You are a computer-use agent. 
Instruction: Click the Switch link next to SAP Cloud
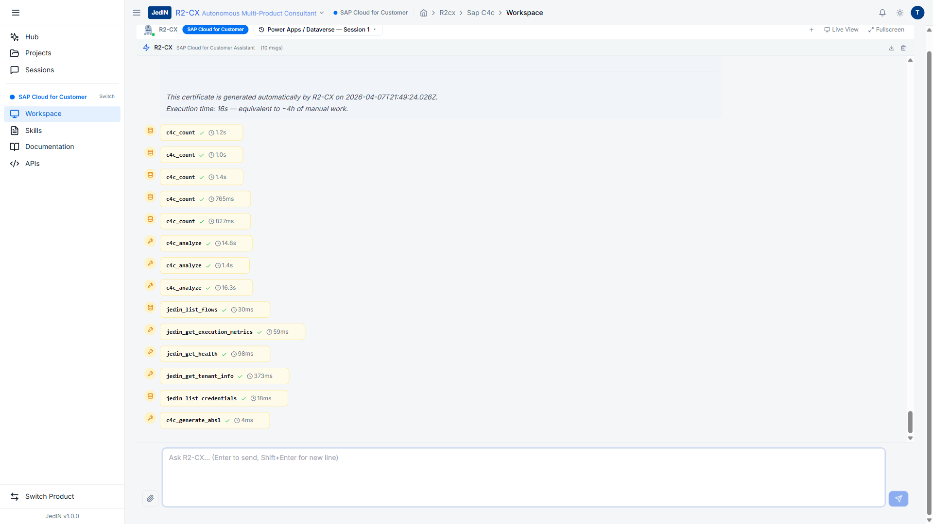[107, 97]
